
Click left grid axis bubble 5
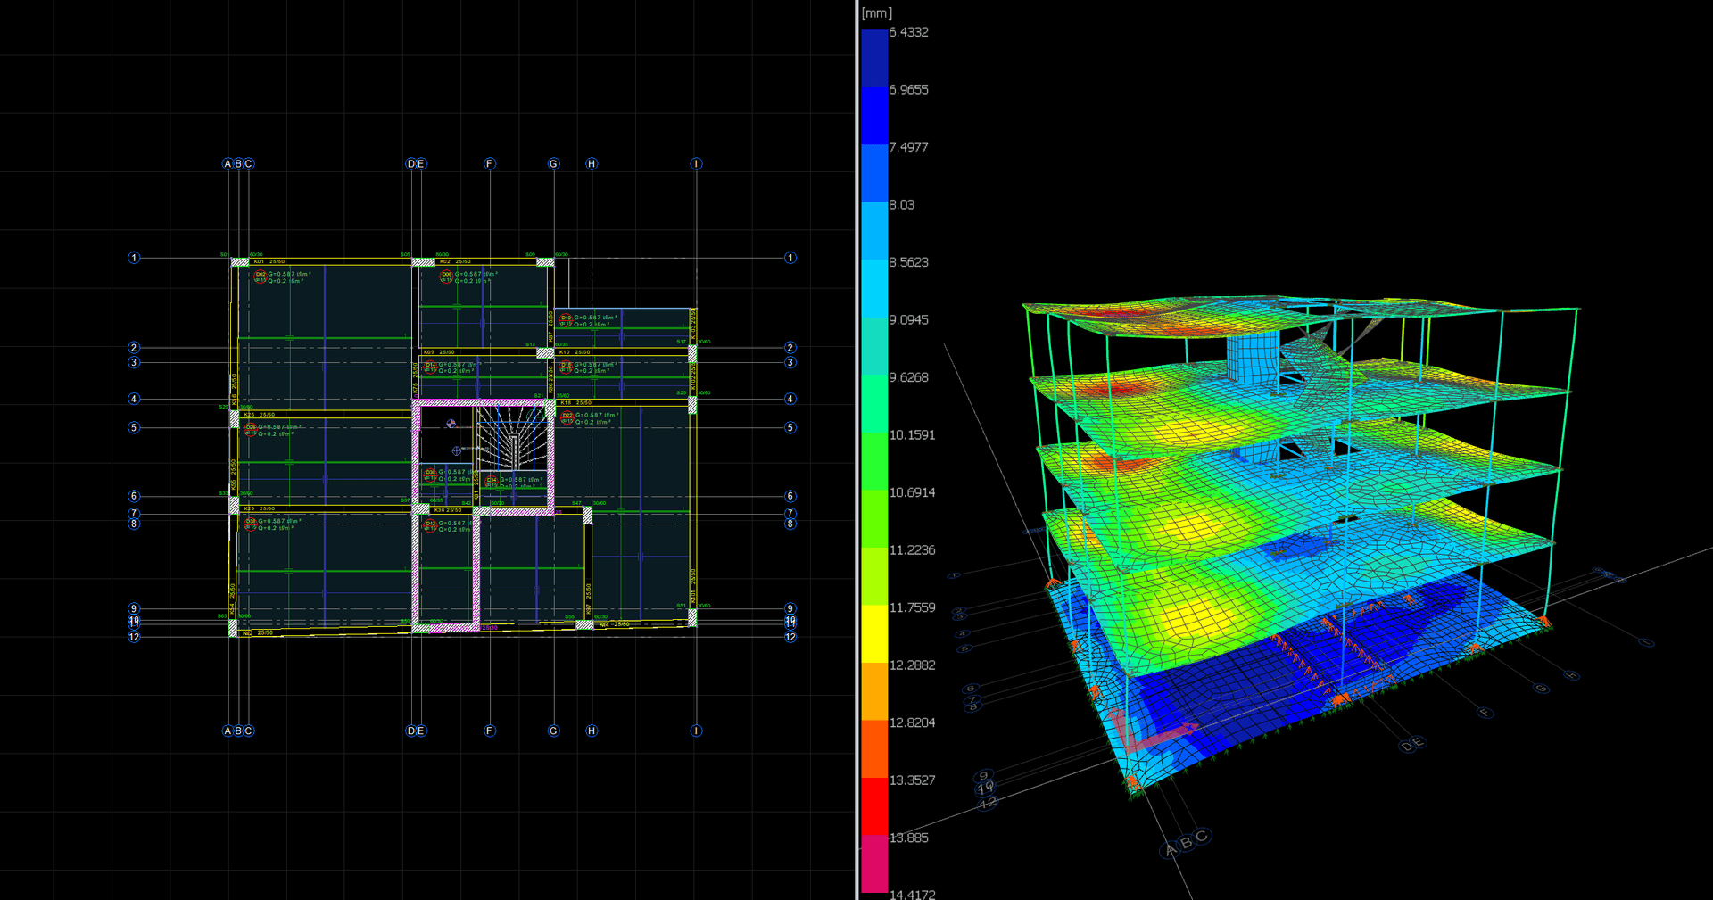click(134, 427)
